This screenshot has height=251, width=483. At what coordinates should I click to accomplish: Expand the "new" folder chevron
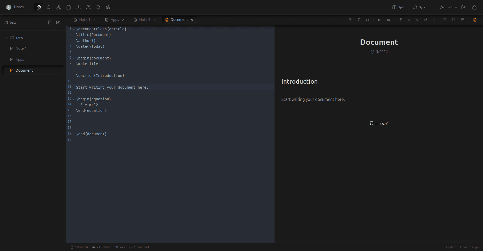tap(7, 38)
